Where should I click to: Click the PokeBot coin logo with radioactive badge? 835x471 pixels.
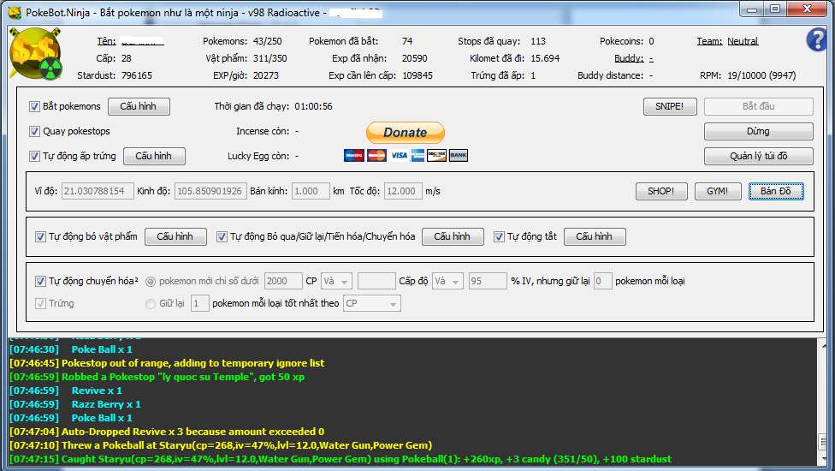pyautogui.click(x=35, y=54)
